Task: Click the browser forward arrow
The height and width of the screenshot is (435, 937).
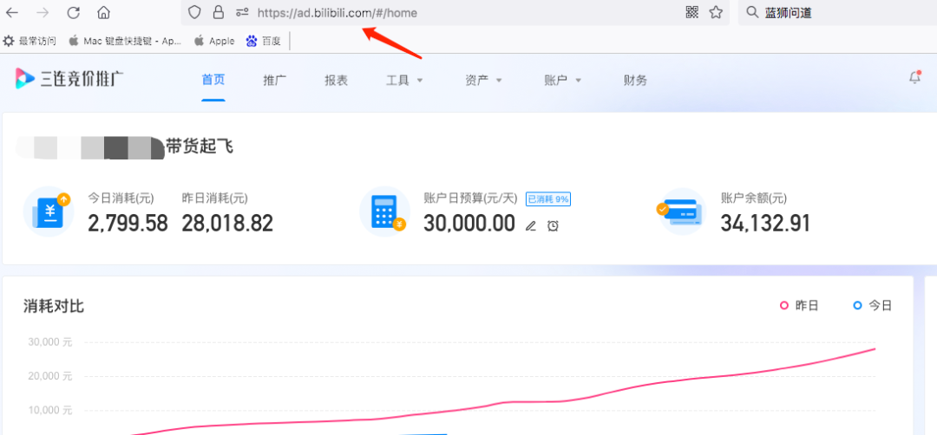Action: 43,12
